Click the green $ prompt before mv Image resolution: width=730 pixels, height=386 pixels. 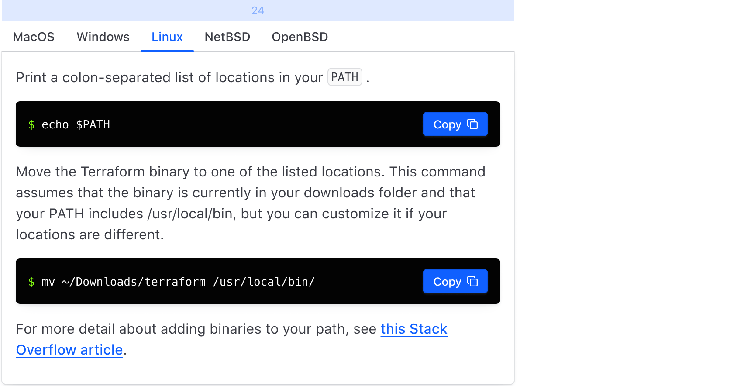pos(31,282)
